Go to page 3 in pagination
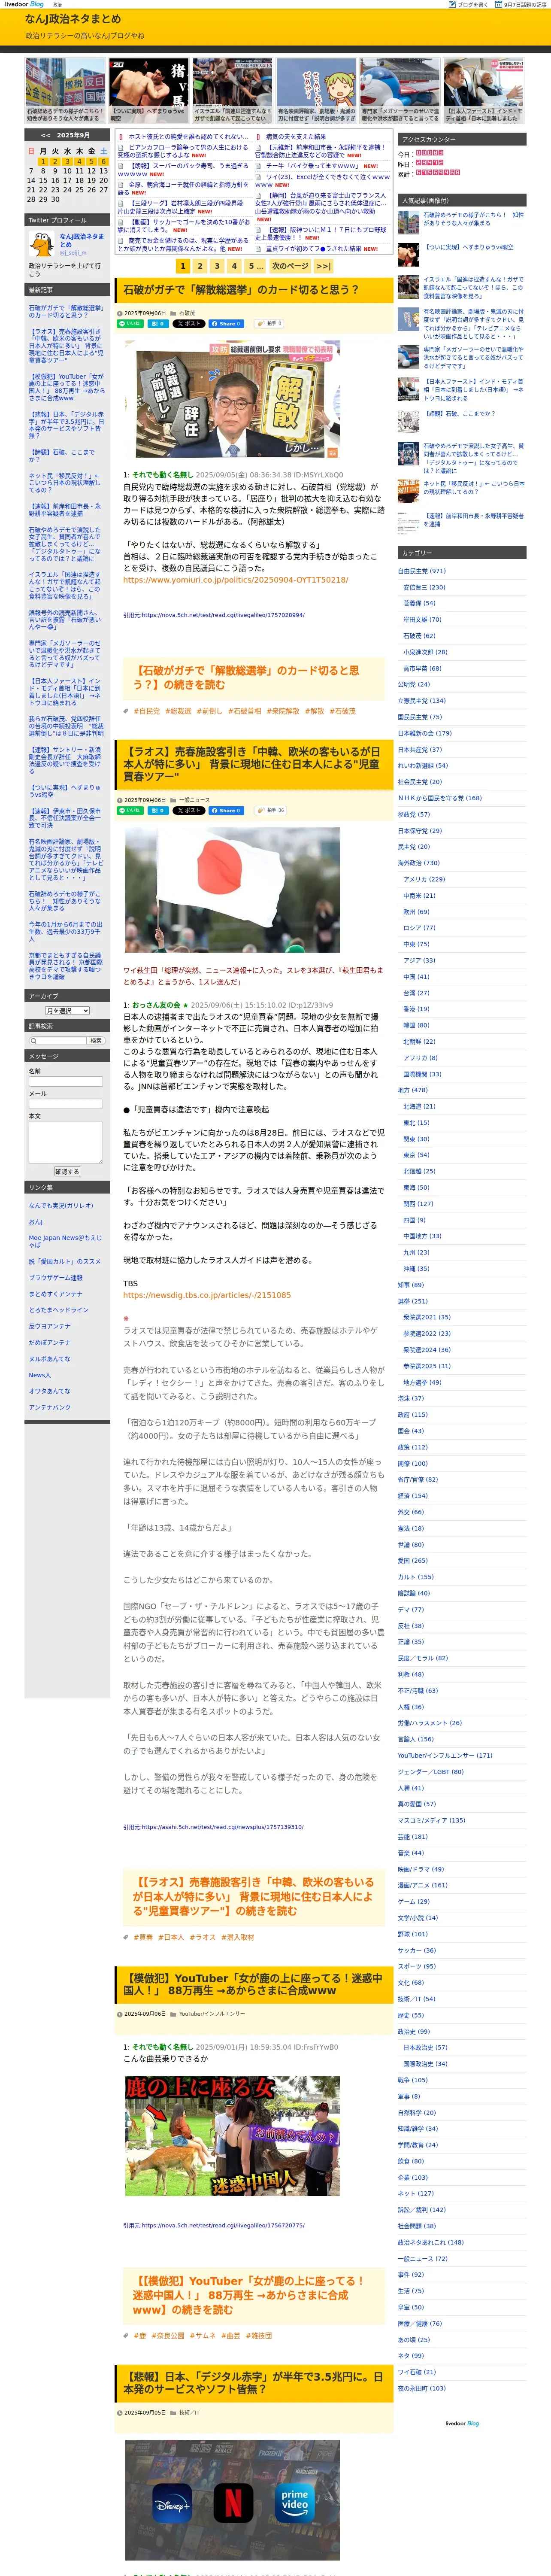Screen dimensions: 551x2576 (217, 266)
